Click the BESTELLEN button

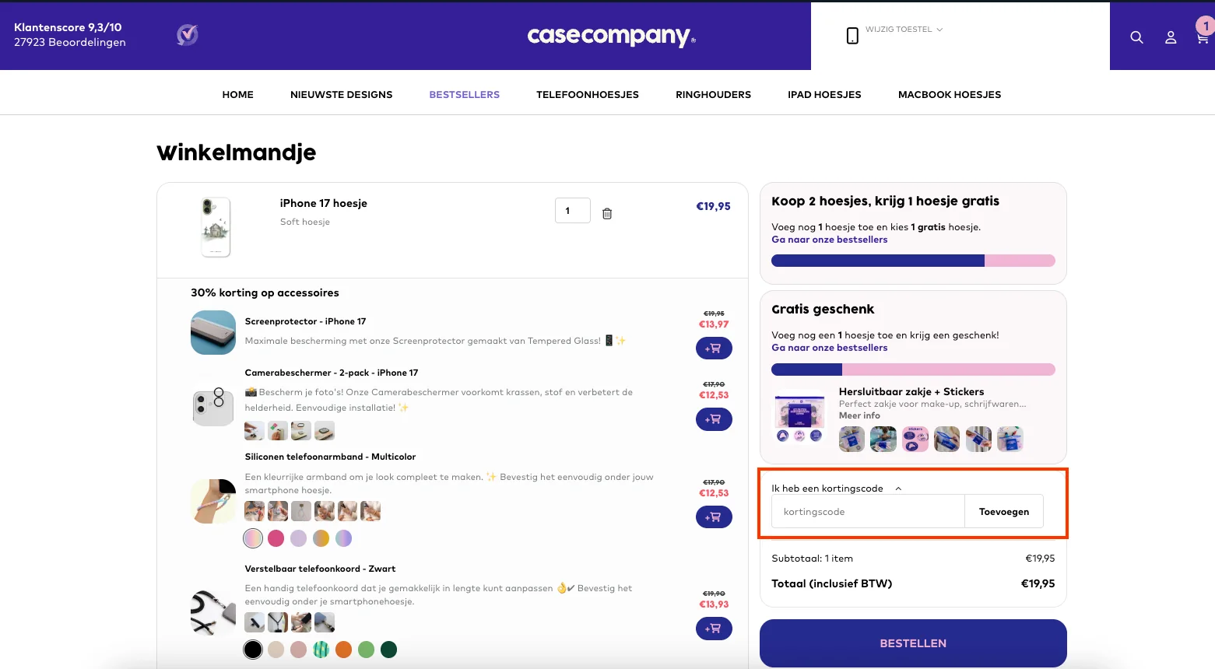[912, 643]
